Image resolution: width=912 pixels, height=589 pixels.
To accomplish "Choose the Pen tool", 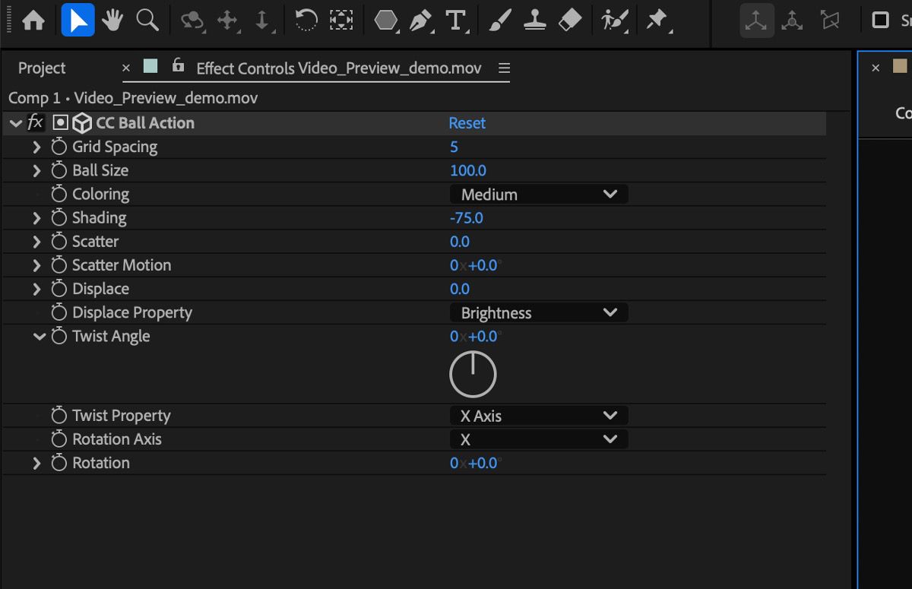I will pos(420,21).
